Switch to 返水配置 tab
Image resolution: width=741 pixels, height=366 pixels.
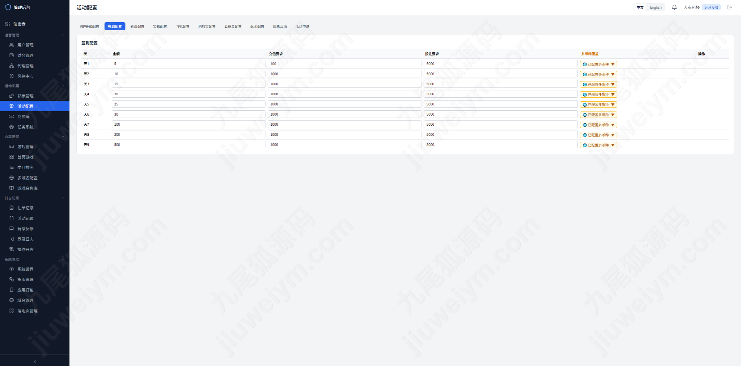click(x=257, y=26)
